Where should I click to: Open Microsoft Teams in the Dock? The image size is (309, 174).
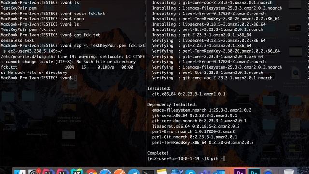[x=205, y=172]
